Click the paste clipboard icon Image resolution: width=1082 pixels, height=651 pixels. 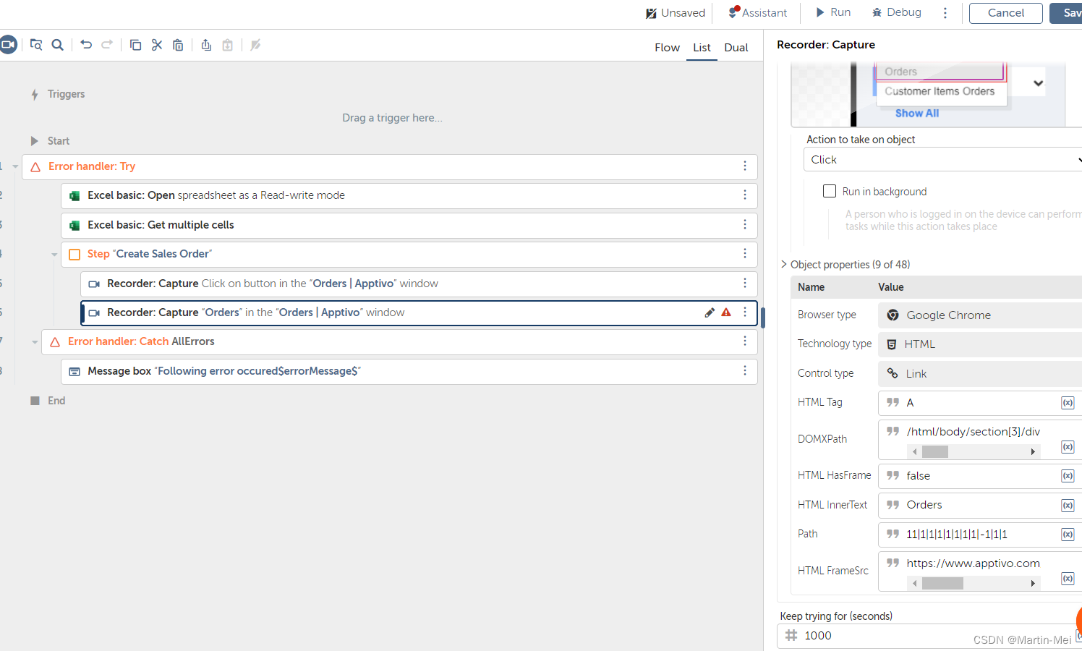[178, 45]
